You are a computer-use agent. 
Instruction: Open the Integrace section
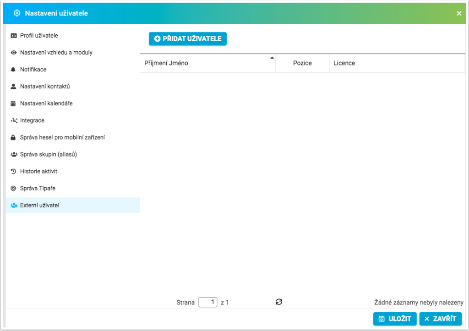pyautogui.click(x=73, y=120)
